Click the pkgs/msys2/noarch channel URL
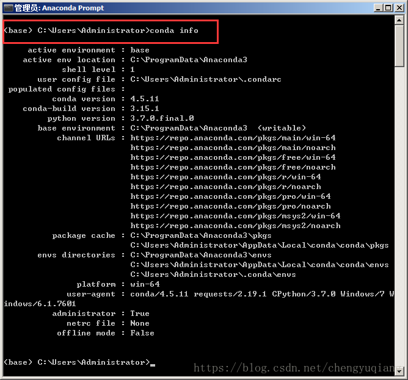 coord(236,226)
